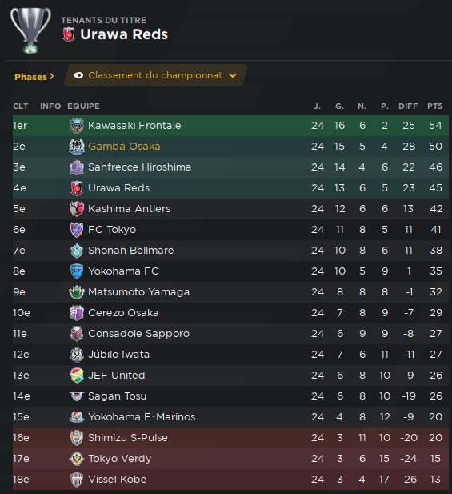Toggle the eye icon in Classement view
Viewport: 452px width, 494px height.
pyautogui.click(x=78, y=75)
